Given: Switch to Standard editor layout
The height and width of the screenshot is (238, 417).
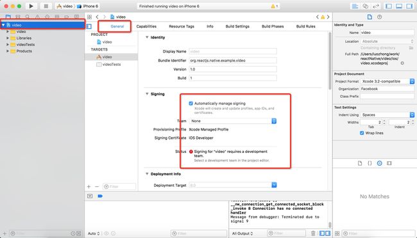Looking at the screenshot, I should pyautogui.click(x=355, y=6).
